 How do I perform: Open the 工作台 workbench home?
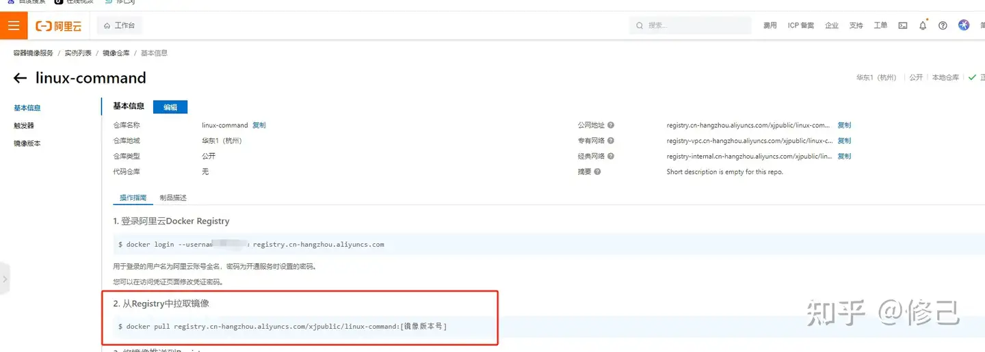tap(120, 25)
